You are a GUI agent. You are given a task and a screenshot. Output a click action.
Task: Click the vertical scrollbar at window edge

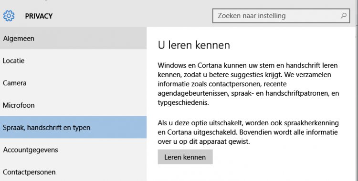click(x=357, y=91)
